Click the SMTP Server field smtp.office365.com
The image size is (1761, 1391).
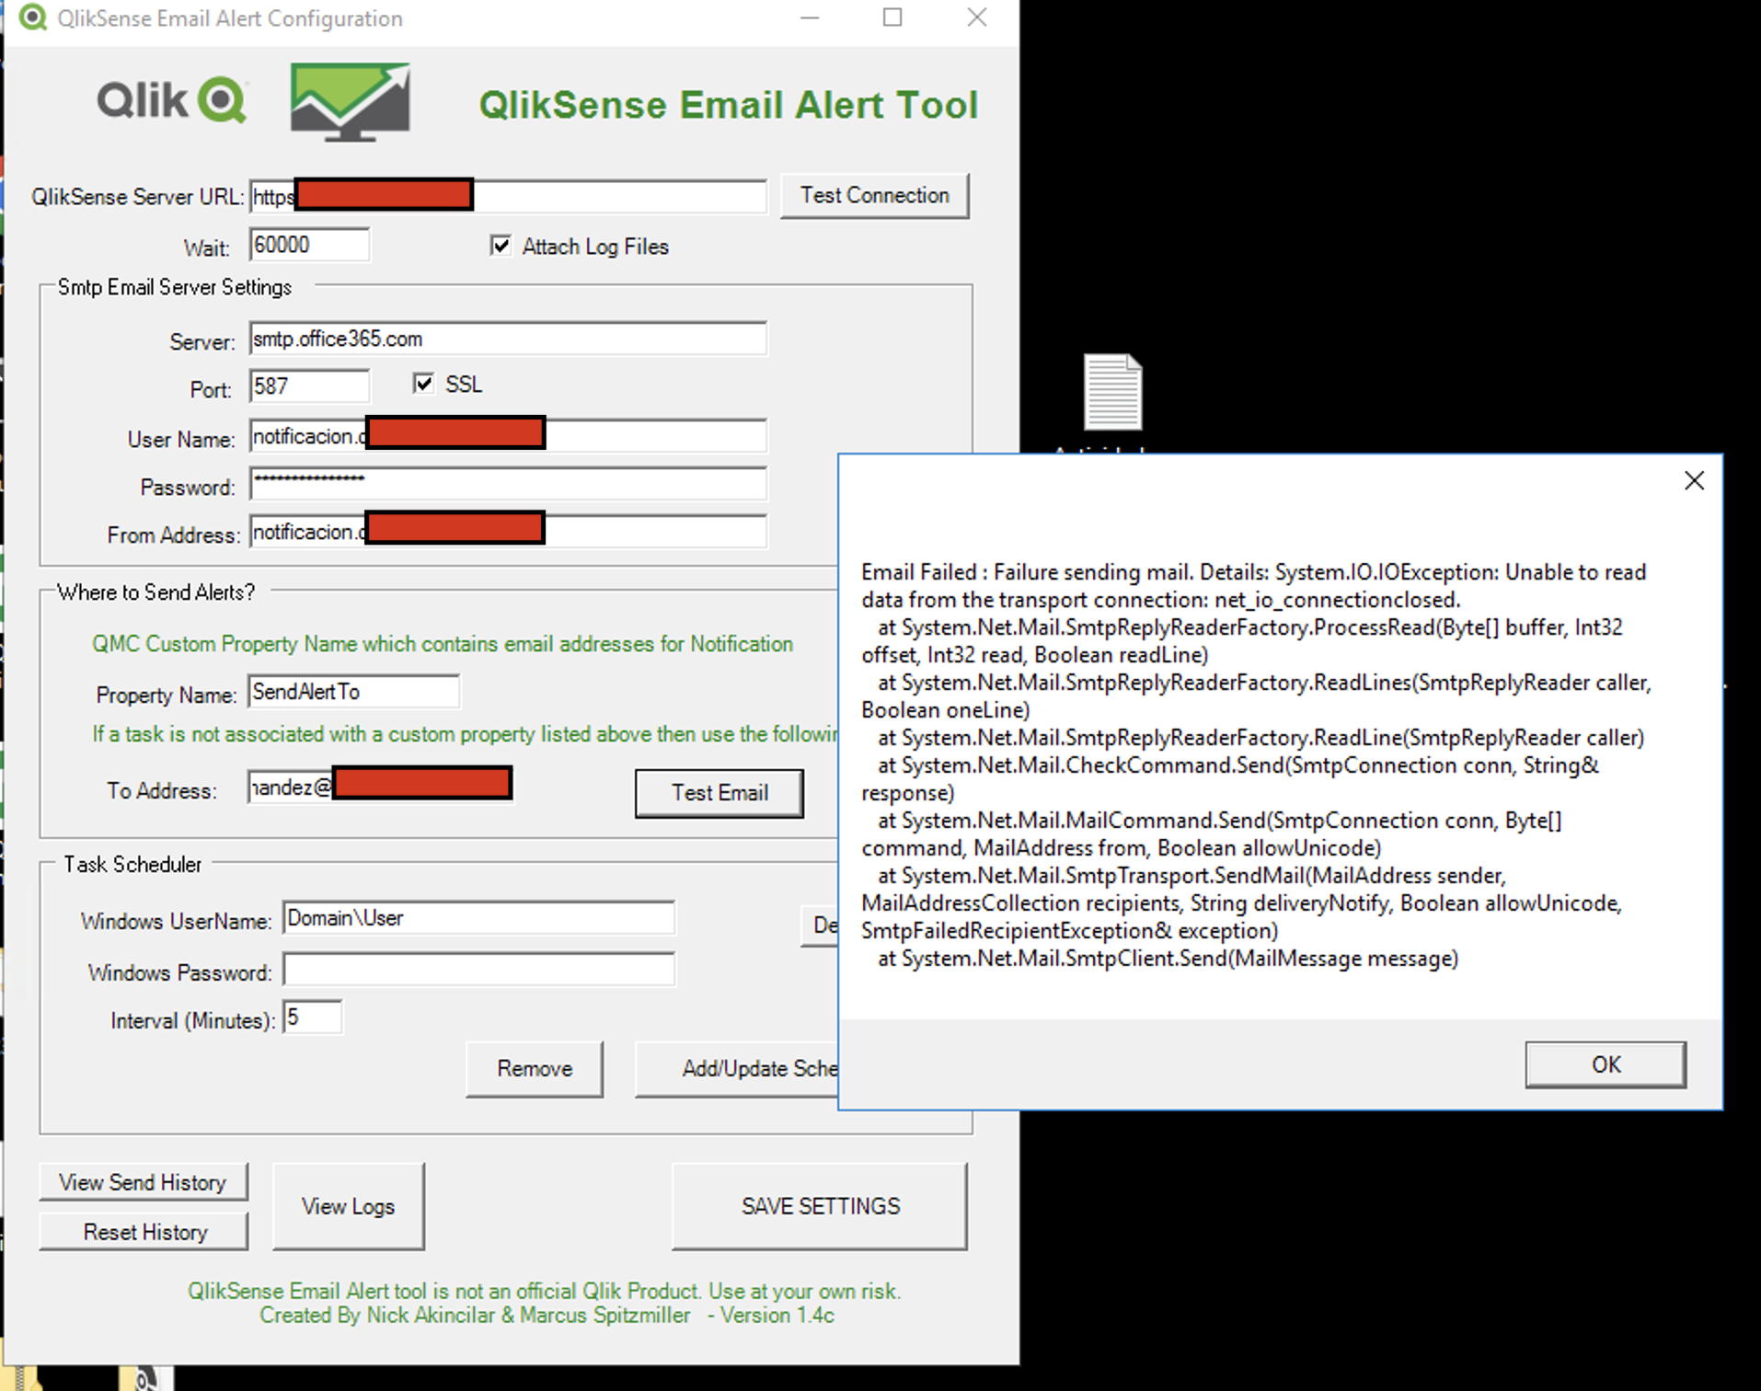coord(508,339)
